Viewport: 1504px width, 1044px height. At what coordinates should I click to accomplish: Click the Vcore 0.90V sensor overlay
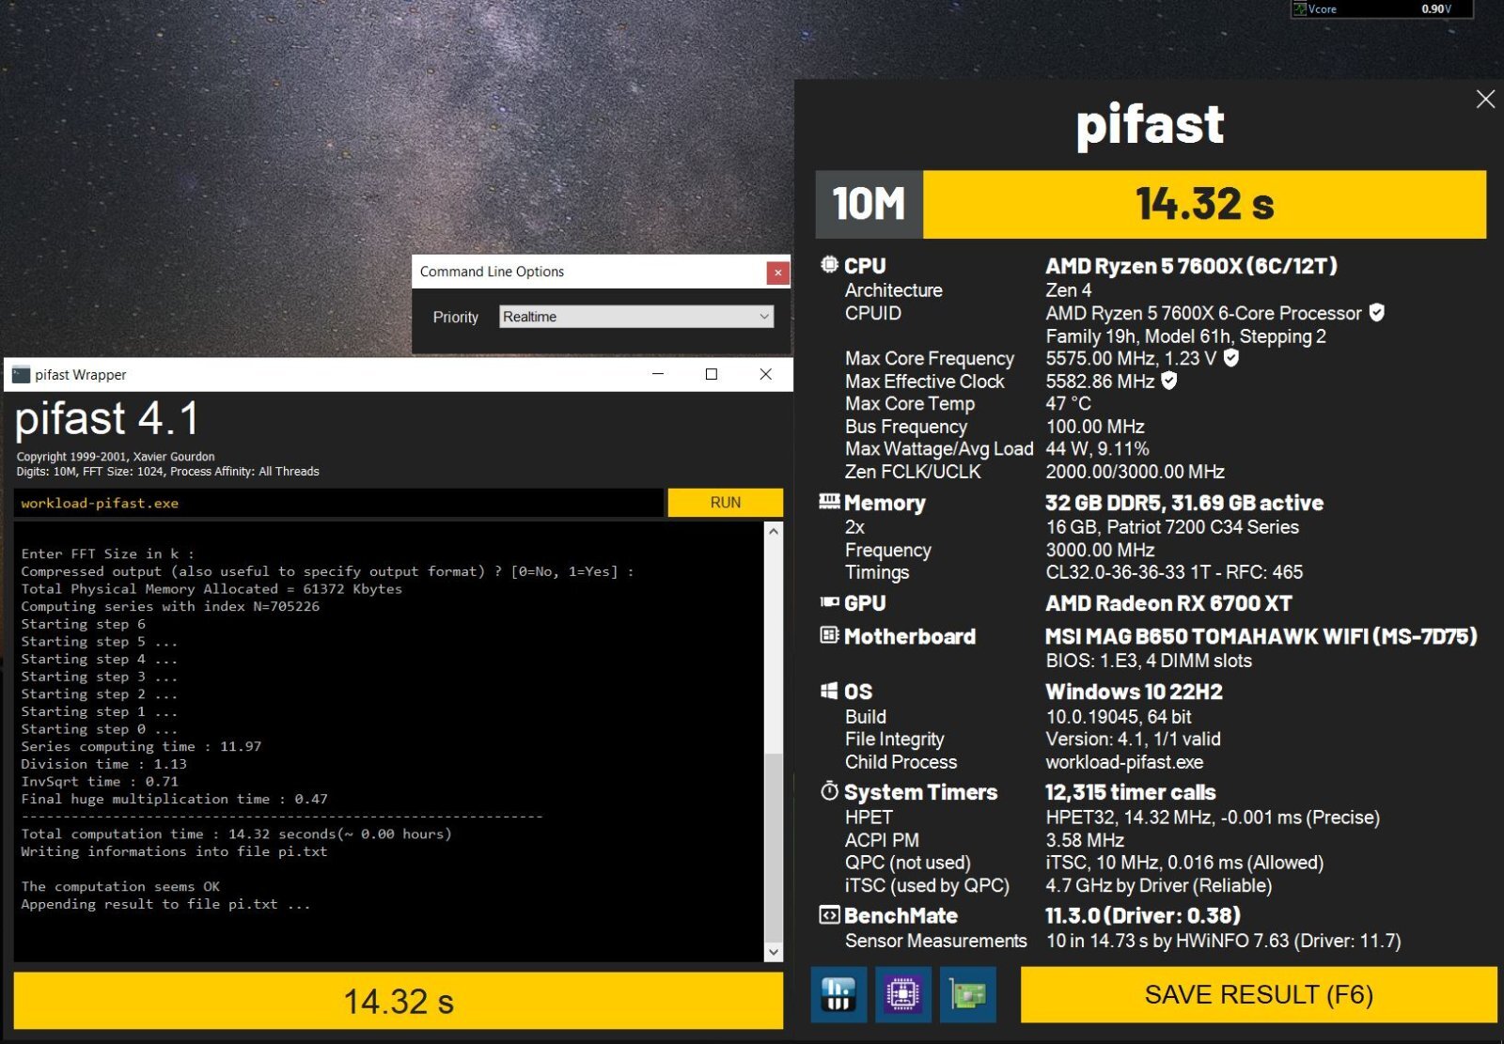tap(1382, 9)
